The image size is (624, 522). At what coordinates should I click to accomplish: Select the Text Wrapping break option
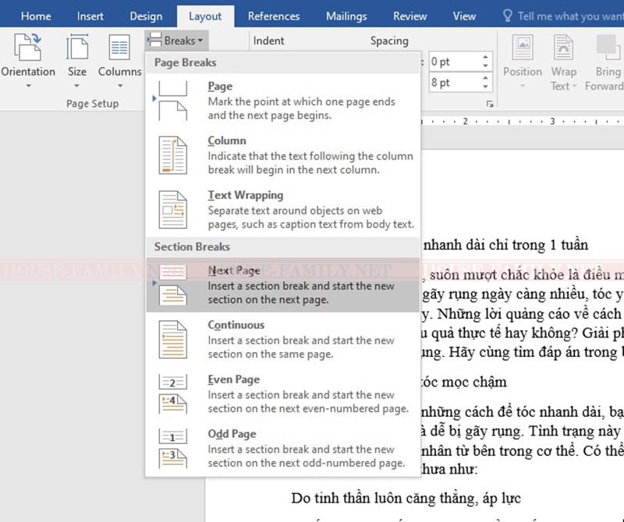283,210
